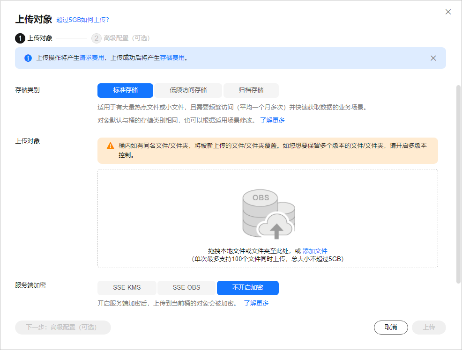Click the 单次最多支持100个文件 limit text
Screen dimensions: 462x350
268,259
